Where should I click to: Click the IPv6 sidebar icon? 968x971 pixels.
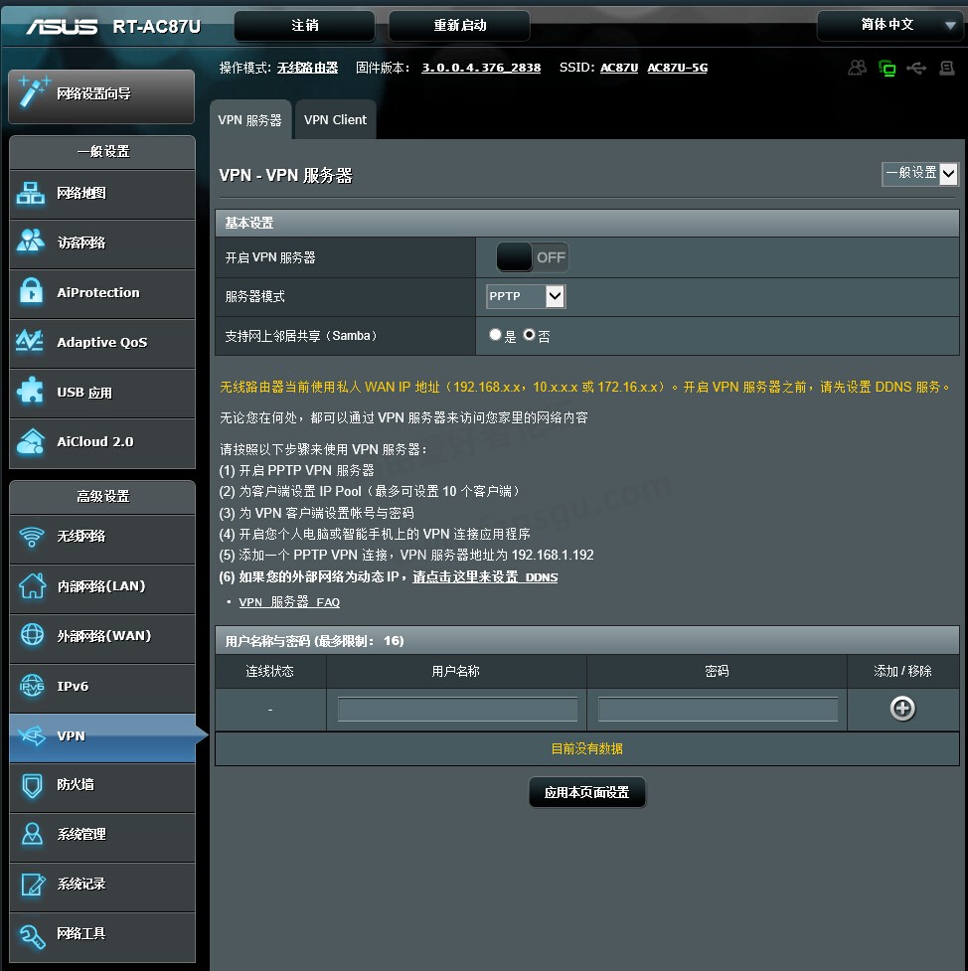(32, 686)
